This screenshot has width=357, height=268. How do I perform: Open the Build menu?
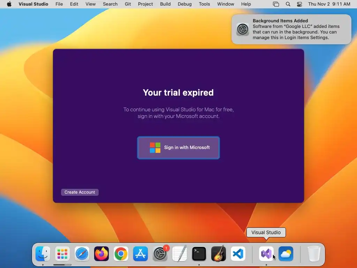(x=165, y=4)
